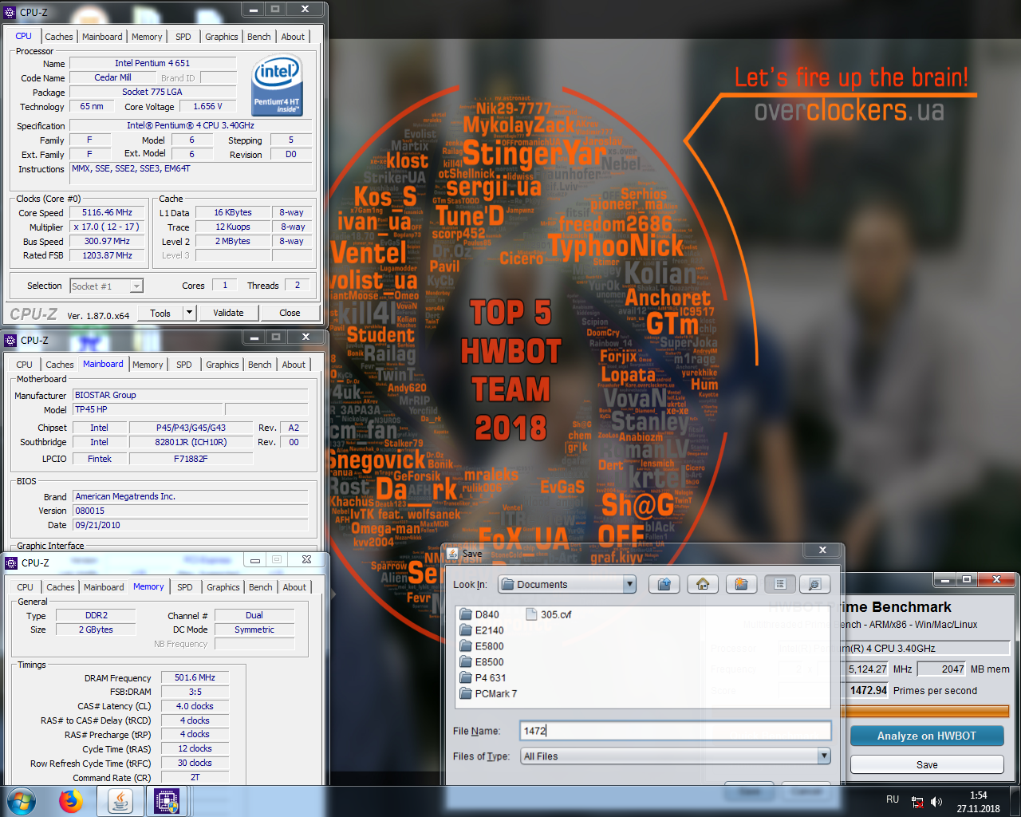The image size is (1021, 817).
Task: Click the Core Voltage value 1.656 V
Action: coord(207,106)
